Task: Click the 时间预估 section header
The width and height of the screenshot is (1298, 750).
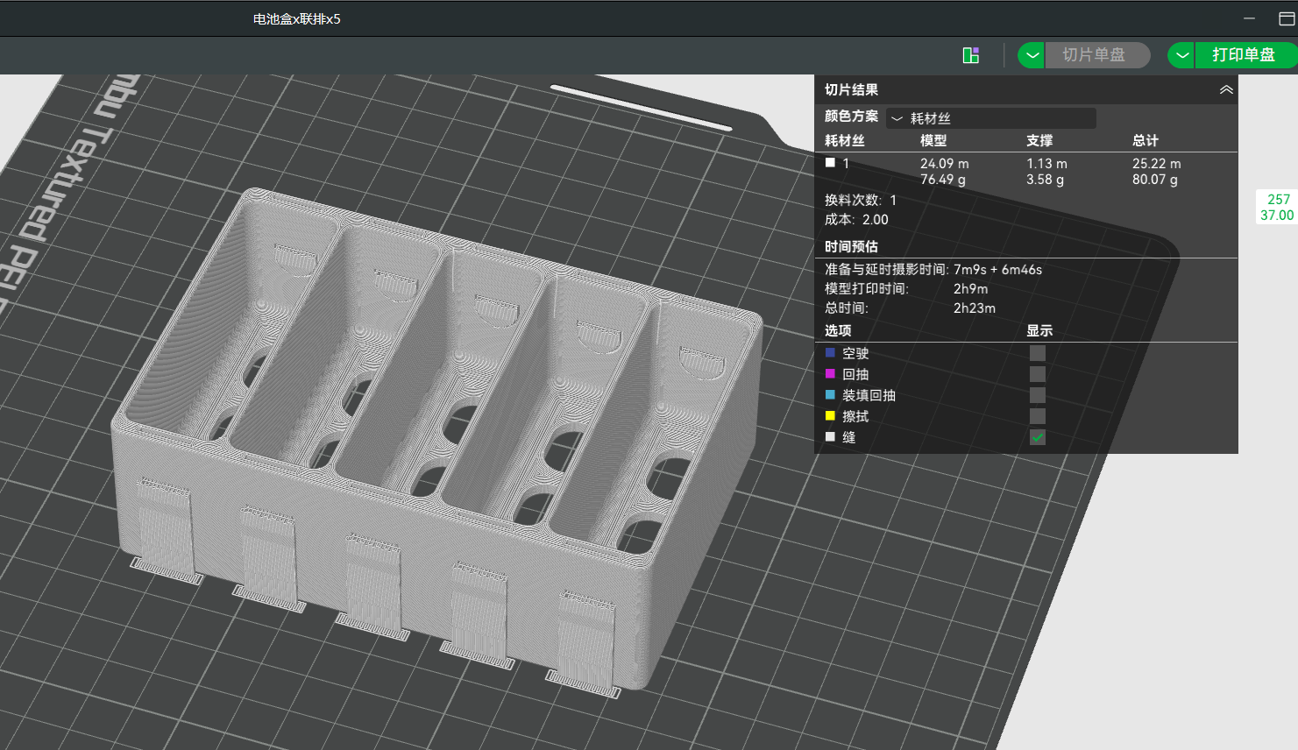Action: pos(851,247)
